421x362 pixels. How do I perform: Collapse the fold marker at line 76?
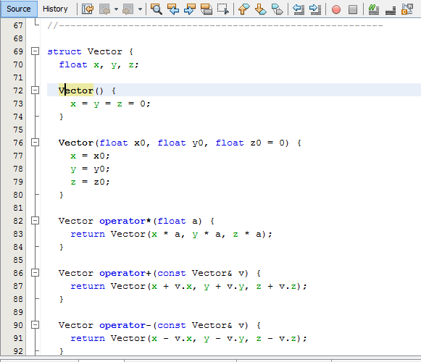[x=36, y=142]
